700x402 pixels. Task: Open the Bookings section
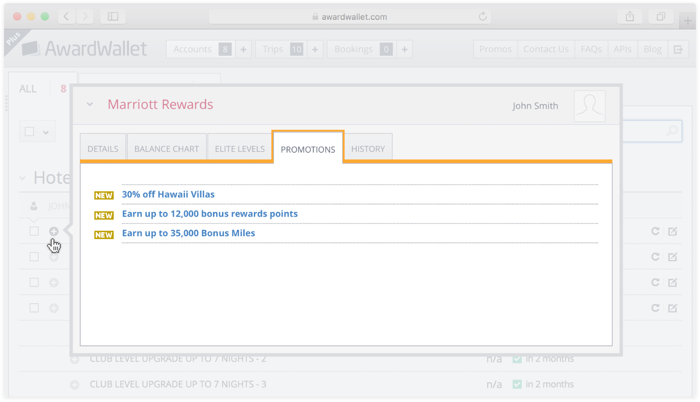362,49
